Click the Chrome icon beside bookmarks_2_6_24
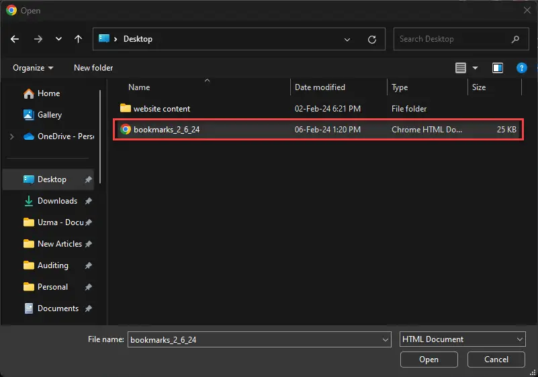 pyautogui.click(x=126, y=130)
